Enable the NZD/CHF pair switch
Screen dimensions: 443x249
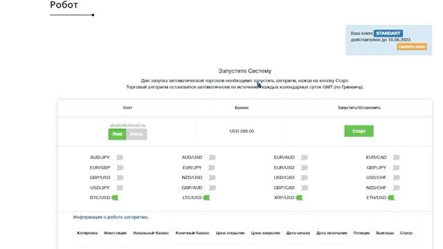(396, 187)
